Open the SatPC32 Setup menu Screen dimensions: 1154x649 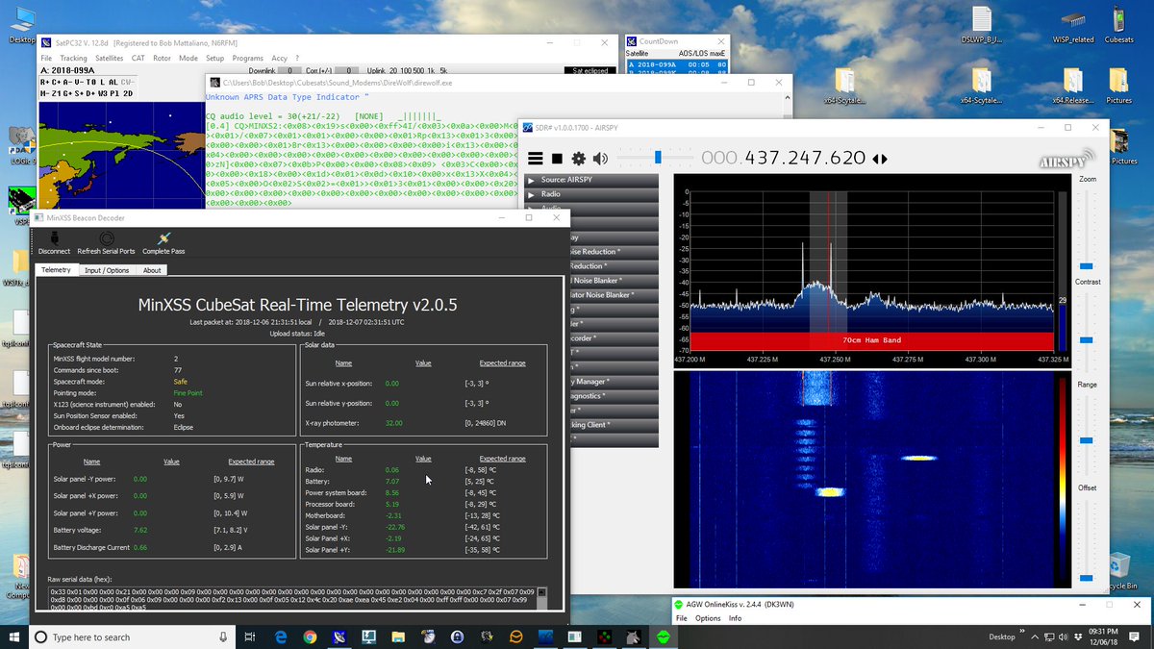214,58
